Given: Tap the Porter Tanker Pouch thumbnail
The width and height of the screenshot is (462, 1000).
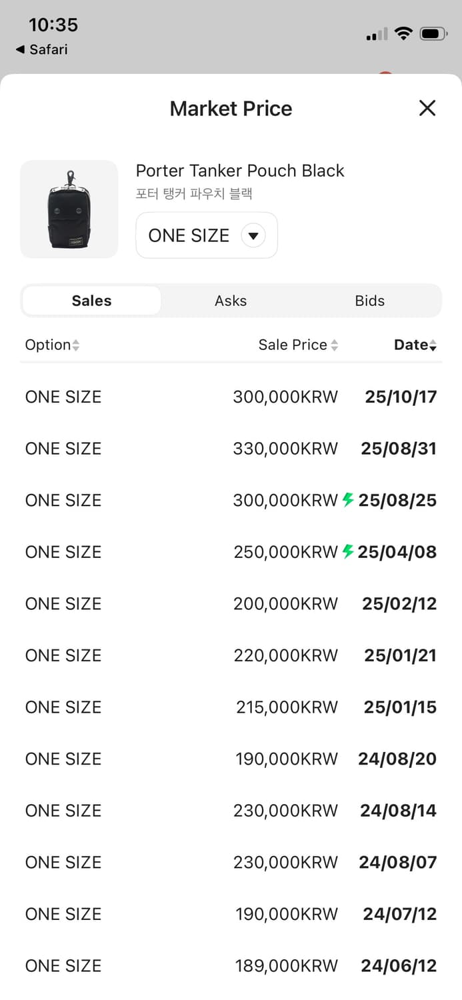Looking at the screenshot, I should 69,209.
